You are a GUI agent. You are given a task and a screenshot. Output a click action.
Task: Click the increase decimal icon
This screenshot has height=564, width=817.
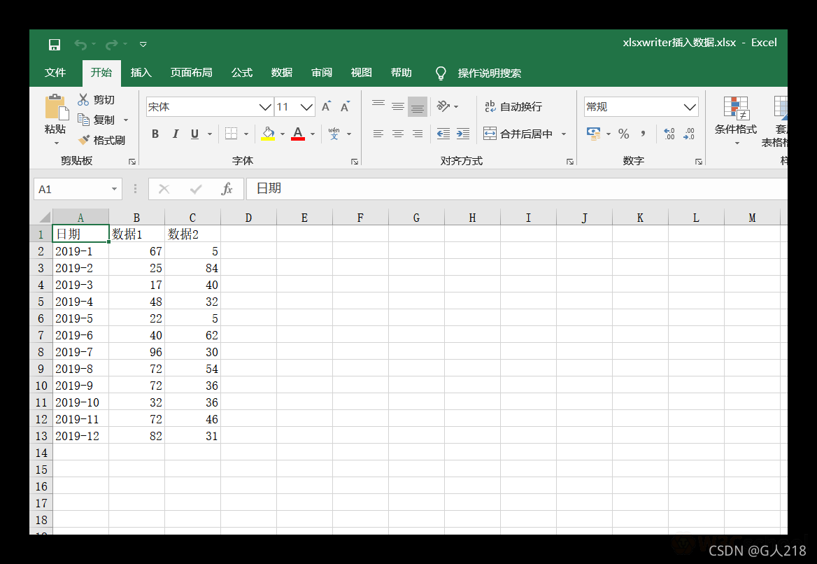[x=669, y=134]
